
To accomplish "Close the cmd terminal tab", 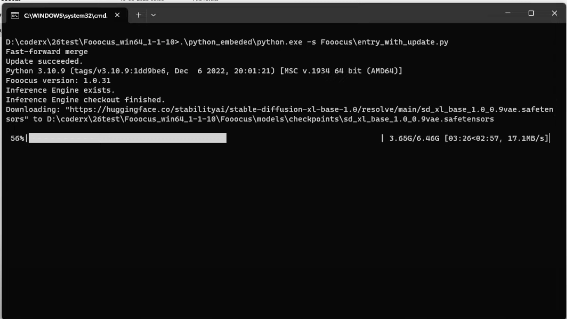I will click(x=117, y=15).
